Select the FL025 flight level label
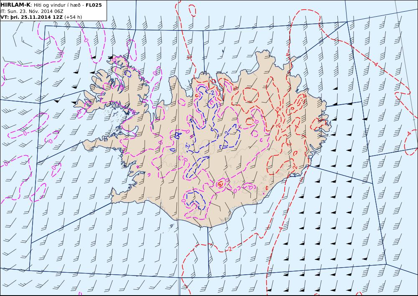This screenshot has width=418, height=296. pos(94,5)
